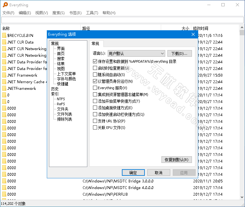Select 索引 node in options tree
Screen dimensions: 245x207
pos(55,94)
